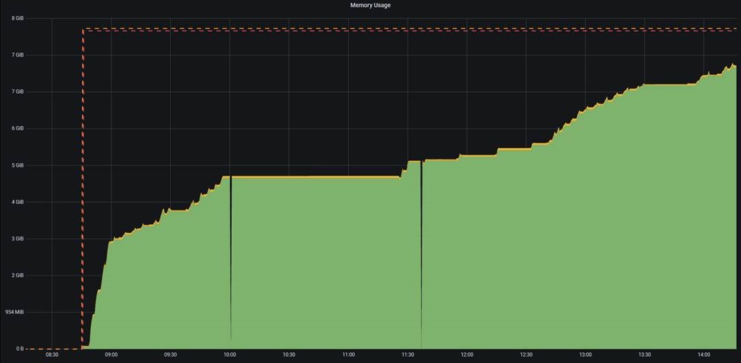Click the 13:00 time axis label
741x363 pixels.
[586, 354]
